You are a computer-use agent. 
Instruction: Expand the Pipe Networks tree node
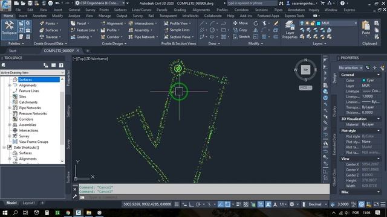point(10,108)
